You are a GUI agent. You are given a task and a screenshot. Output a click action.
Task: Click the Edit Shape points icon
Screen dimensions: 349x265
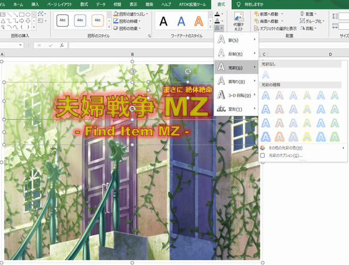(41, 14)
